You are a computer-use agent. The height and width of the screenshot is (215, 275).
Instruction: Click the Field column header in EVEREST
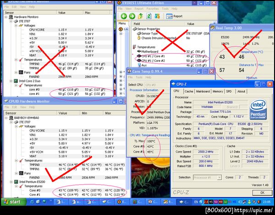158,24
